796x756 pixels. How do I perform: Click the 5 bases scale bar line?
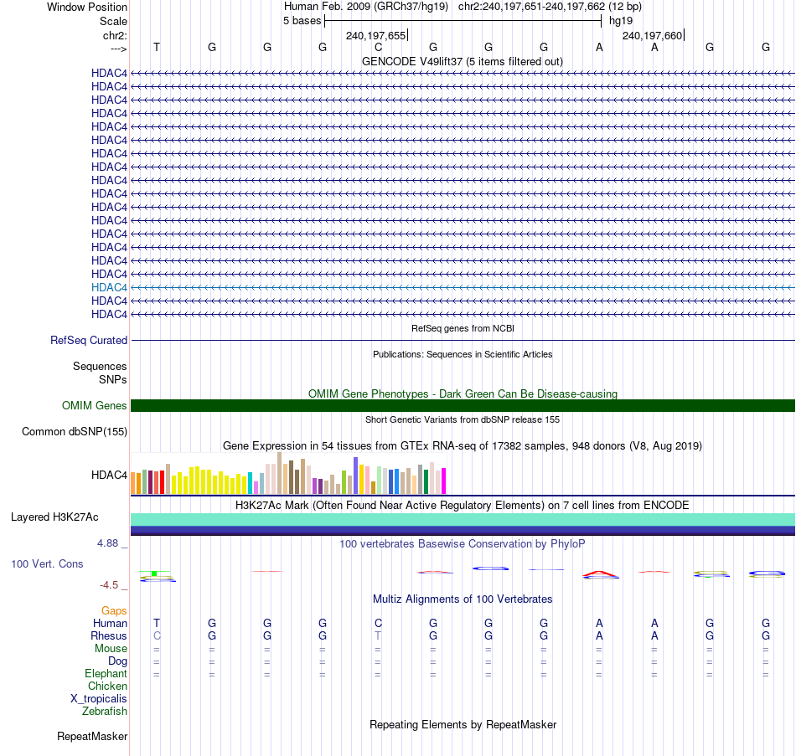(x=463, y=21)
